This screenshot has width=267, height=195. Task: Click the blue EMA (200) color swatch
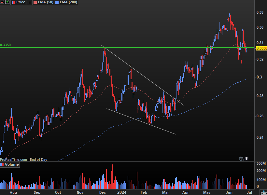click(x=57, y=2)
